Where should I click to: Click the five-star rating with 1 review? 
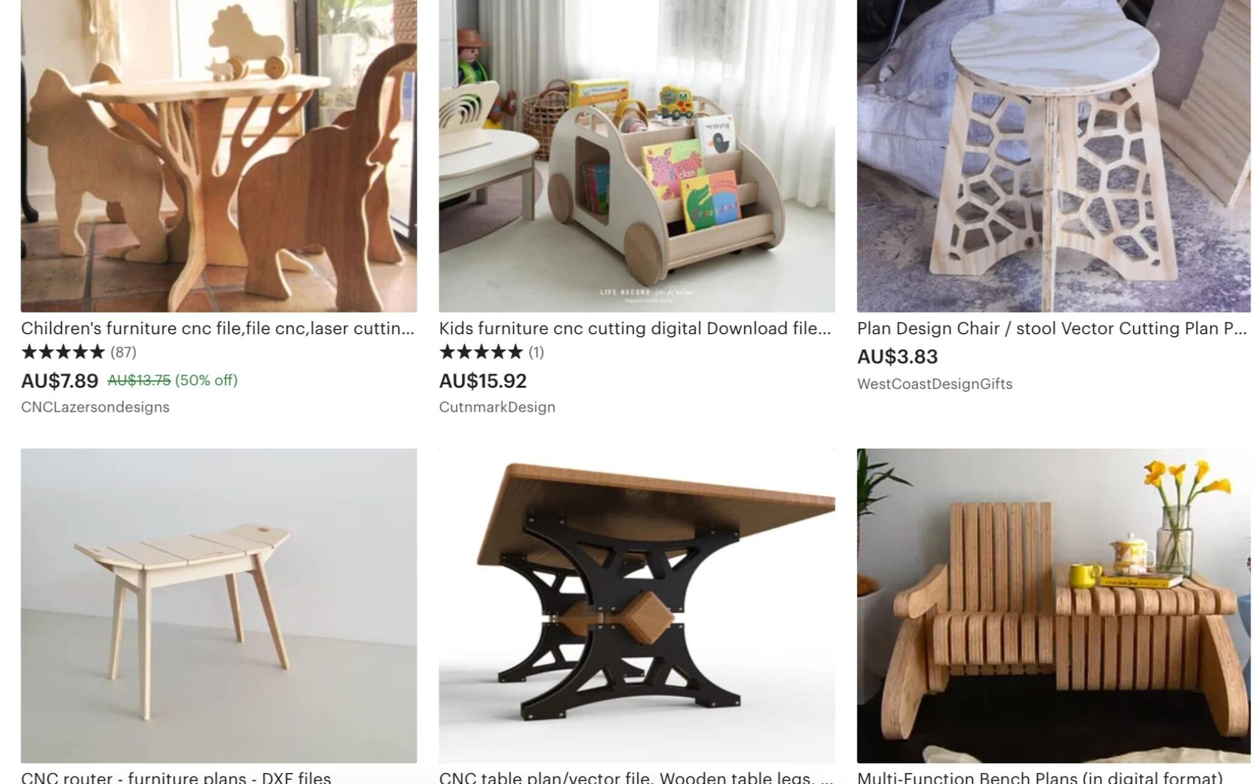point(491,352)
